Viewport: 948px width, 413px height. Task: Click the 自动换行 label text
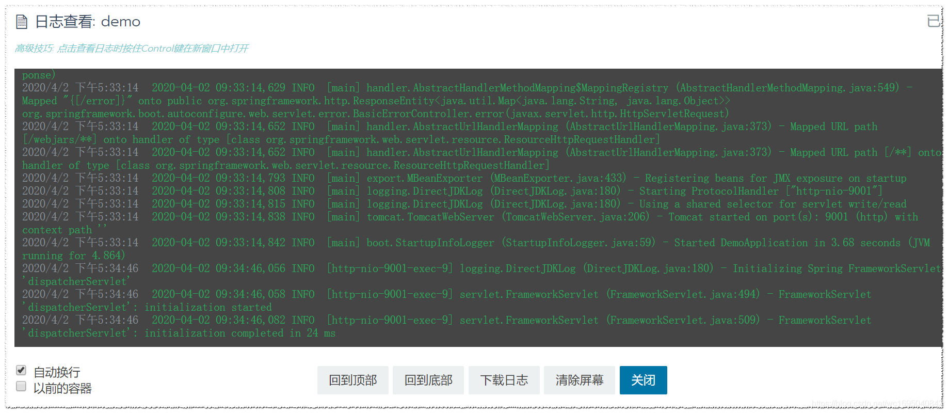click(x=57, y=372)
